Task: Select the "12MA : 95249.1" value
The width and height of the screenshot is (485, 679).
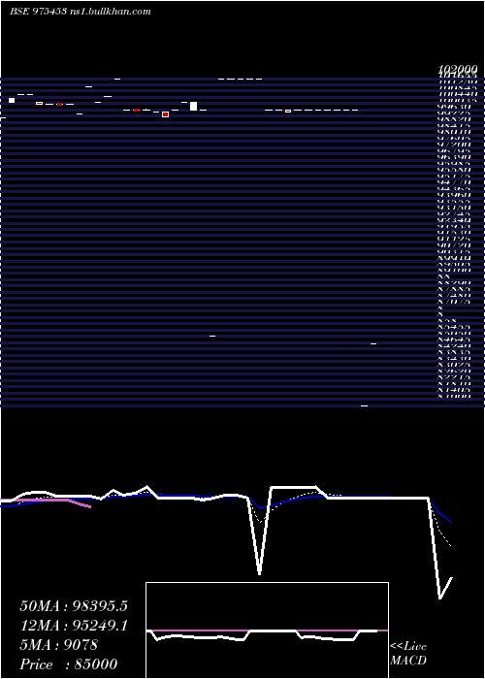Action: (x=74, y=626)
